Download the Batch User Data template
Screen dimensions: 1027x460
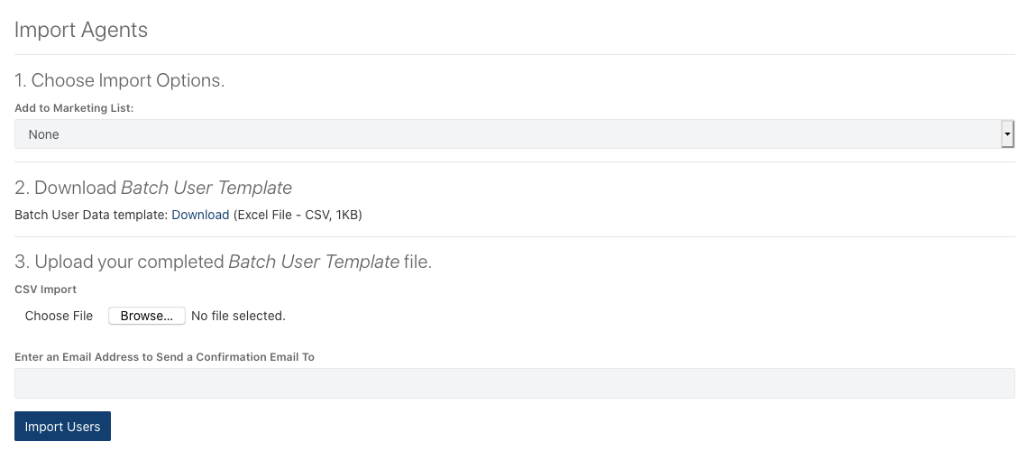click(200, 215)
